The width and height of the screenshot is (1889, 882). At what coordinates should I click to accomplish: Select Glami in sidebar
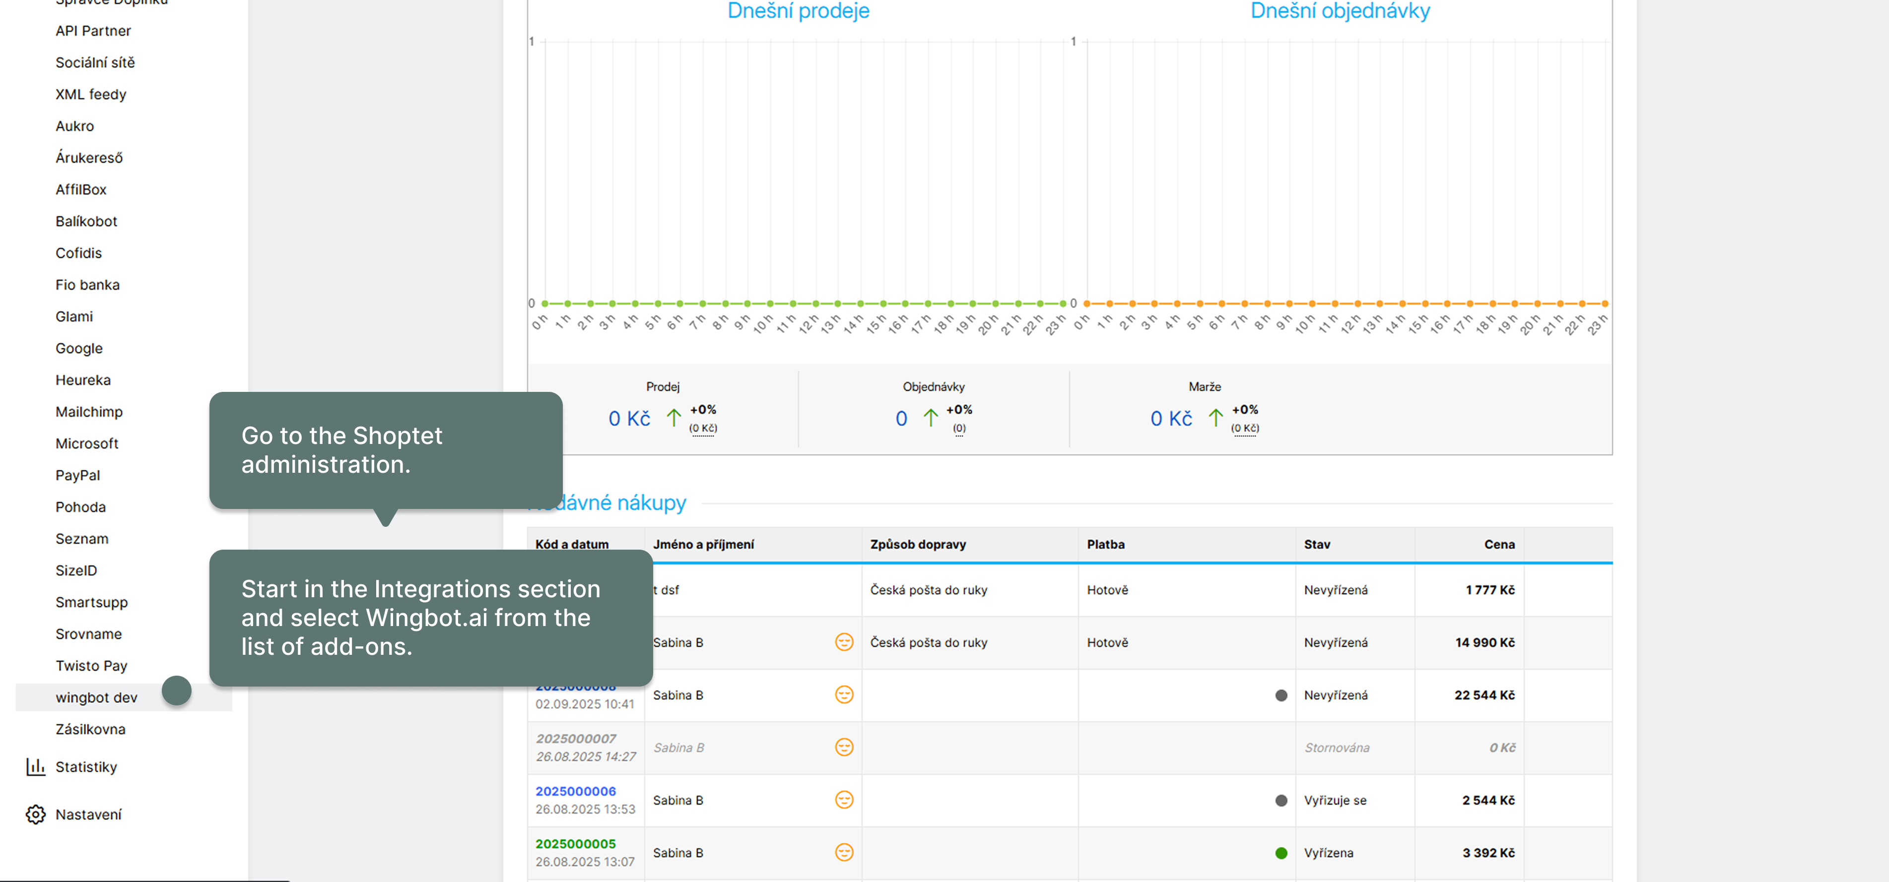coord(74,316)
